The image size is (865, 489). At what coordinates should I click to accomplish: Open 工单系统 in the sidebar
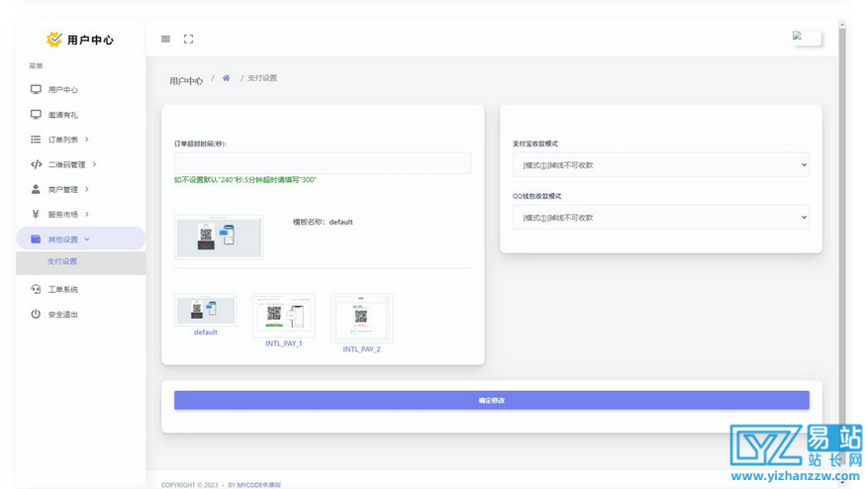pyautogui.click(x=63, y=289)
